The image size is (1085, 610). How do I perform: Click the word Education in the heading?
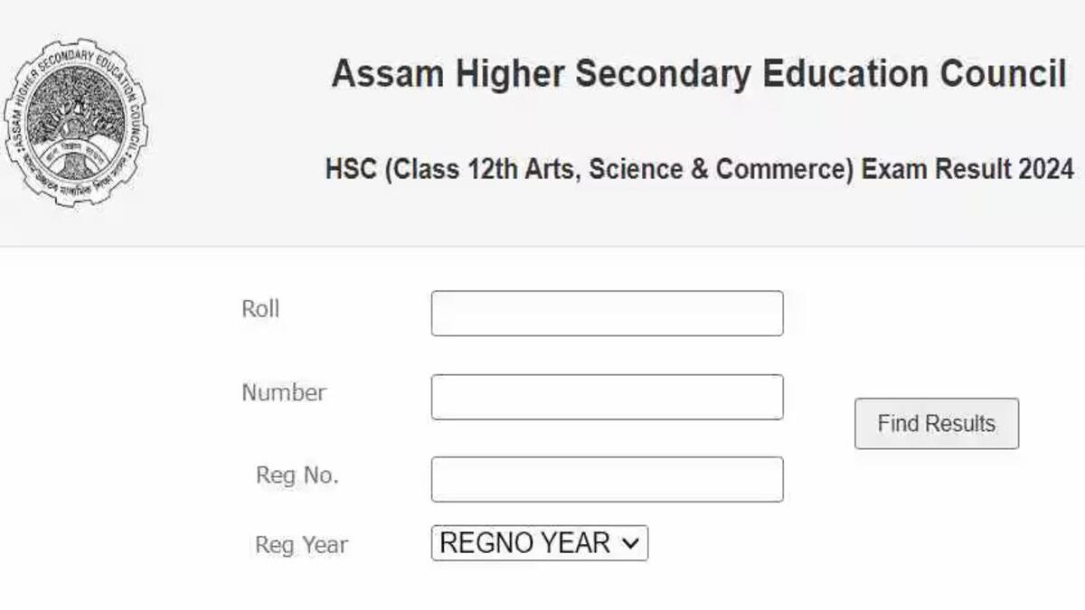(x=844, y=74)
